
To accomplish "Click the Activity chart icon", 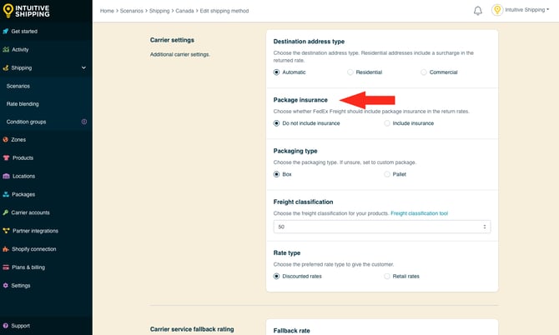I will click(6, 49).
